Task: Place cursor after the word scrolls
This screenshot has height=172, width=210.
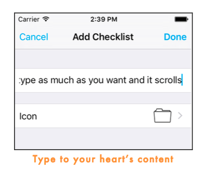Action: tap(182, 80)
